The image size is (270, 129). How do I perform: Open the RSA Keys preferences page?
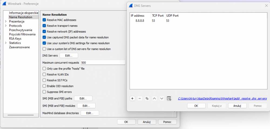[15, 39]
